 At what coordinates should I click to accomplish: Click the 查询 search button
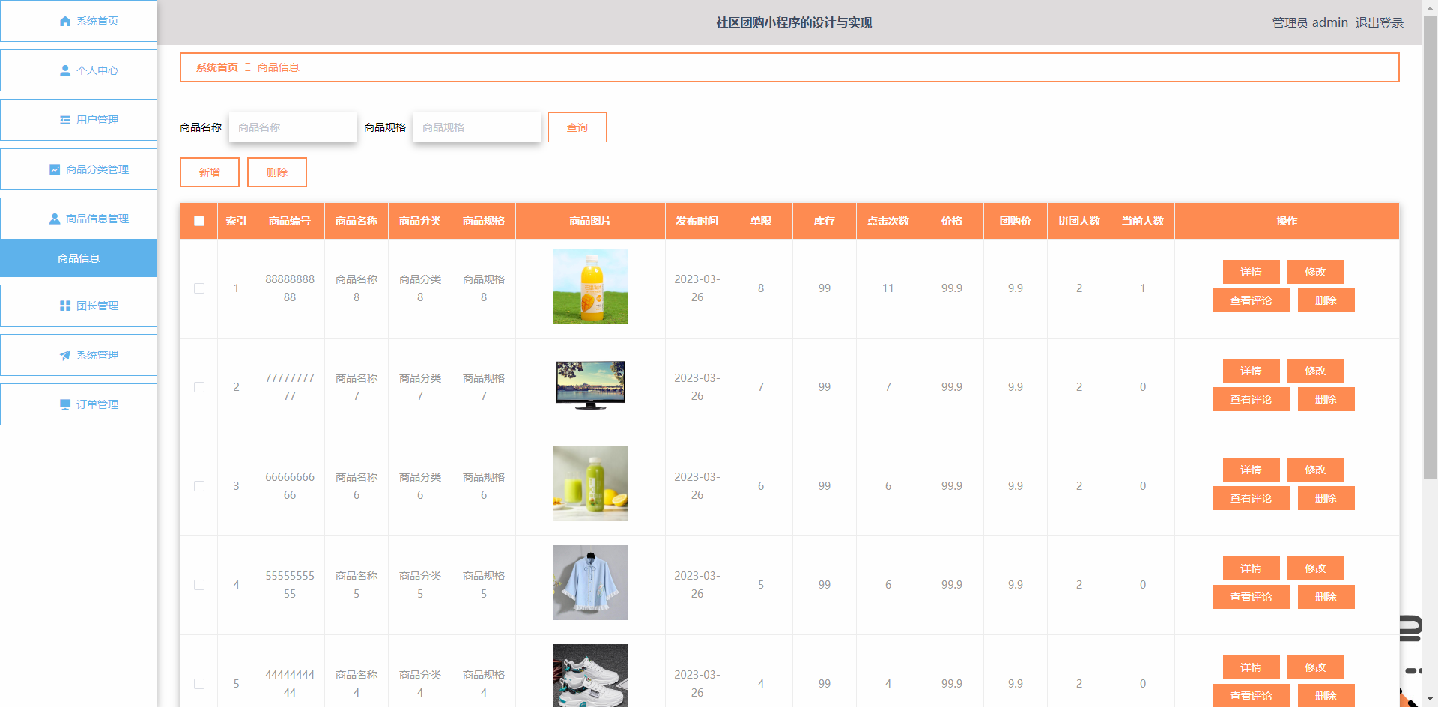click(x=577, y=127)
